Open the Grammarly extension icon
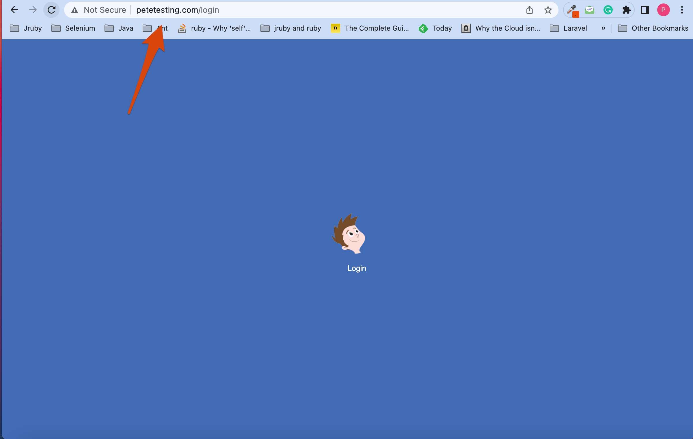The image size is (693, 439). pyautogui.click(x=608, y=10)
